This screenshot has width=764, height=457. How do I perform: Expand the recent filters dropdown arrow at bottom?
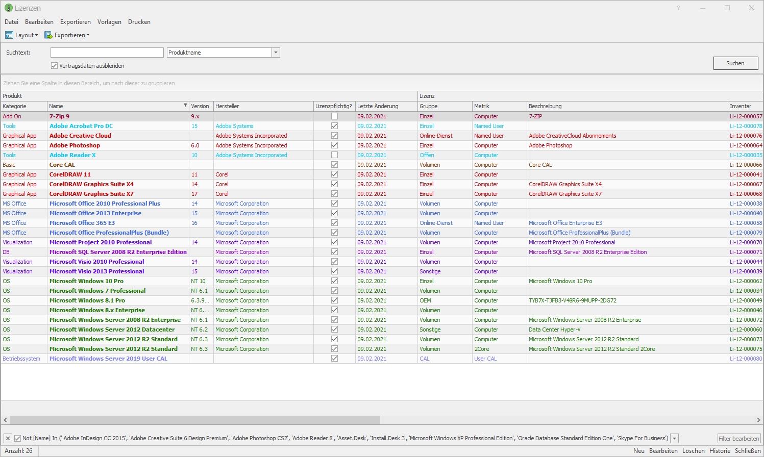pos(675,438)
